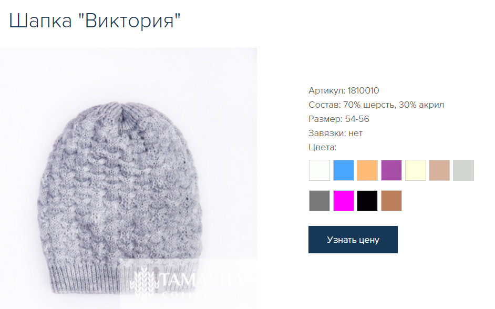Click the Завязки: нет line
Viewport: 495px width, 309px height.
coord(335,133)
